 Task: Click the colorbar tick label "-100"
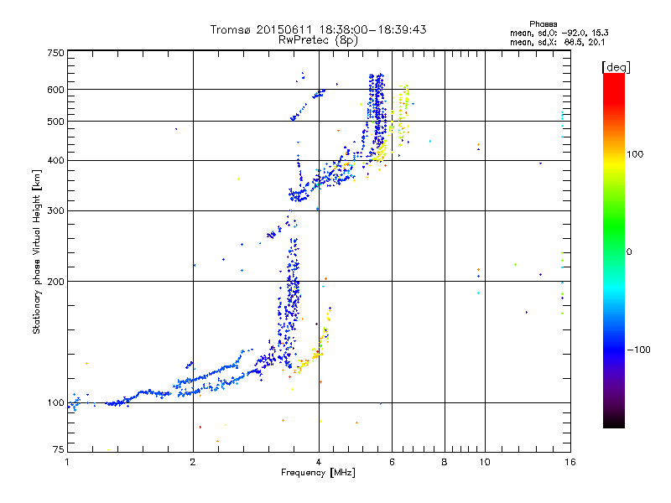pyautogui.click(x=639, y=350)
